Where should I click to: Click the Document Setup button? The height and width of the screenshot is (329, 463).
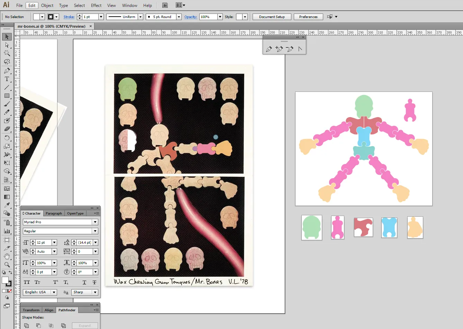tap(272, 17)
